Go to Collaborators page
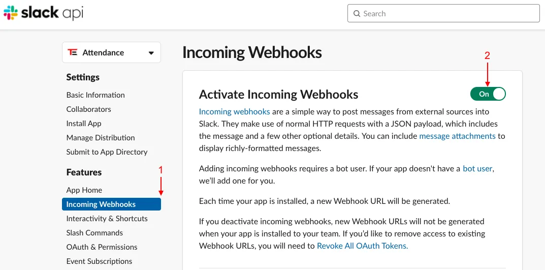 pos(88,109)
